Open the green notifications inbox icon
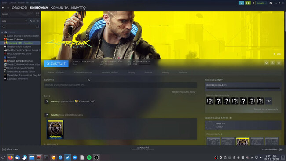 click(248, 3)
